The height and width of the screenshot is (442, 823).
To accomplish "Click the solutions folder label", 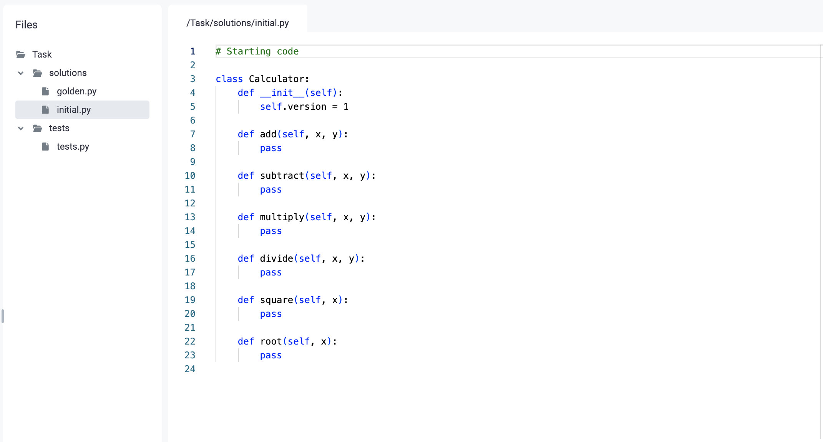I will pos(68,73).
